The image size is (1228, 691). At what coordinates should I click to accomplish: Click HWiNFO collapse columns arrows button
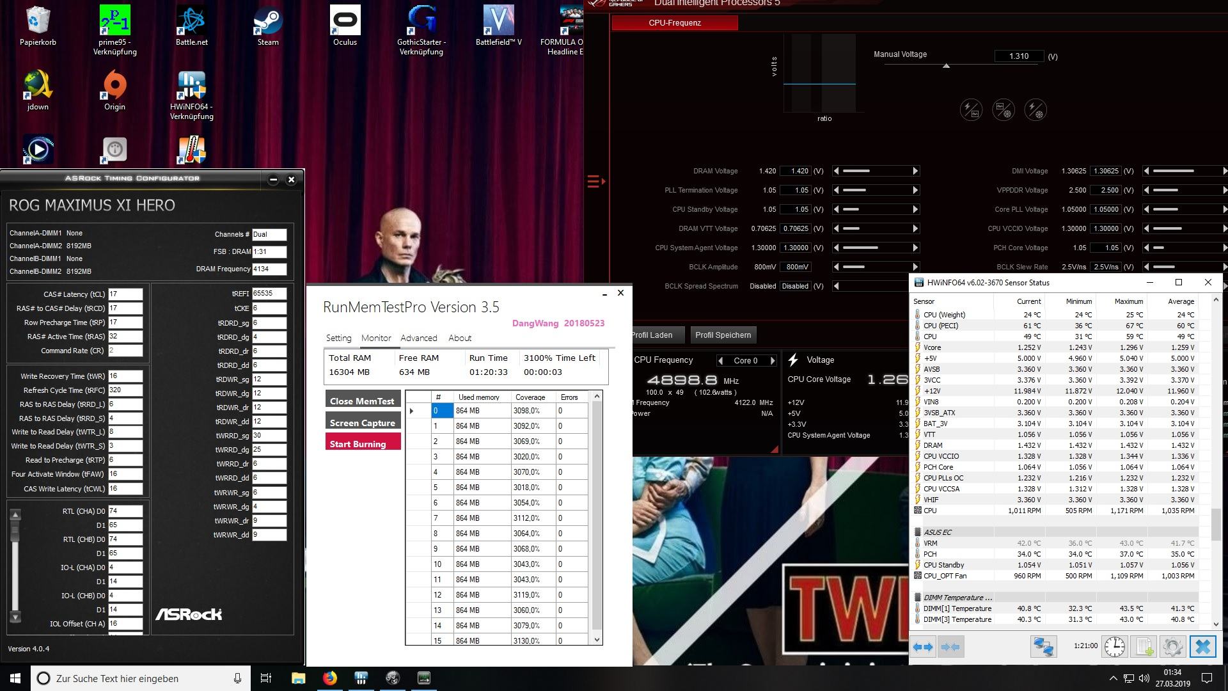click(x=950, y=647)
